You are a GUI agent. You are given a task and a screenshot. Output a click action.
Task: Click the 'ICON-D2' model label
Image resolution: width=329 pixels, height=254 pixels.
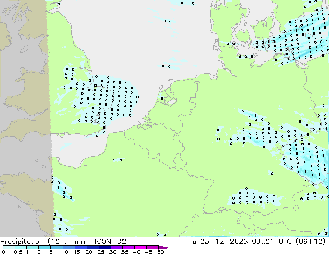pos(111,242)
